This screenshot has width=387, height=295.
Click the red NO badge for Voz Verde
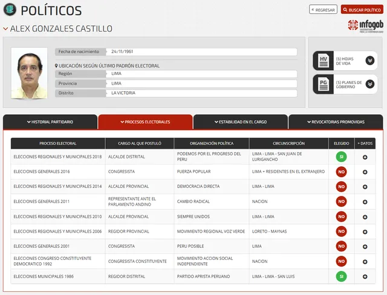point(341,232)
